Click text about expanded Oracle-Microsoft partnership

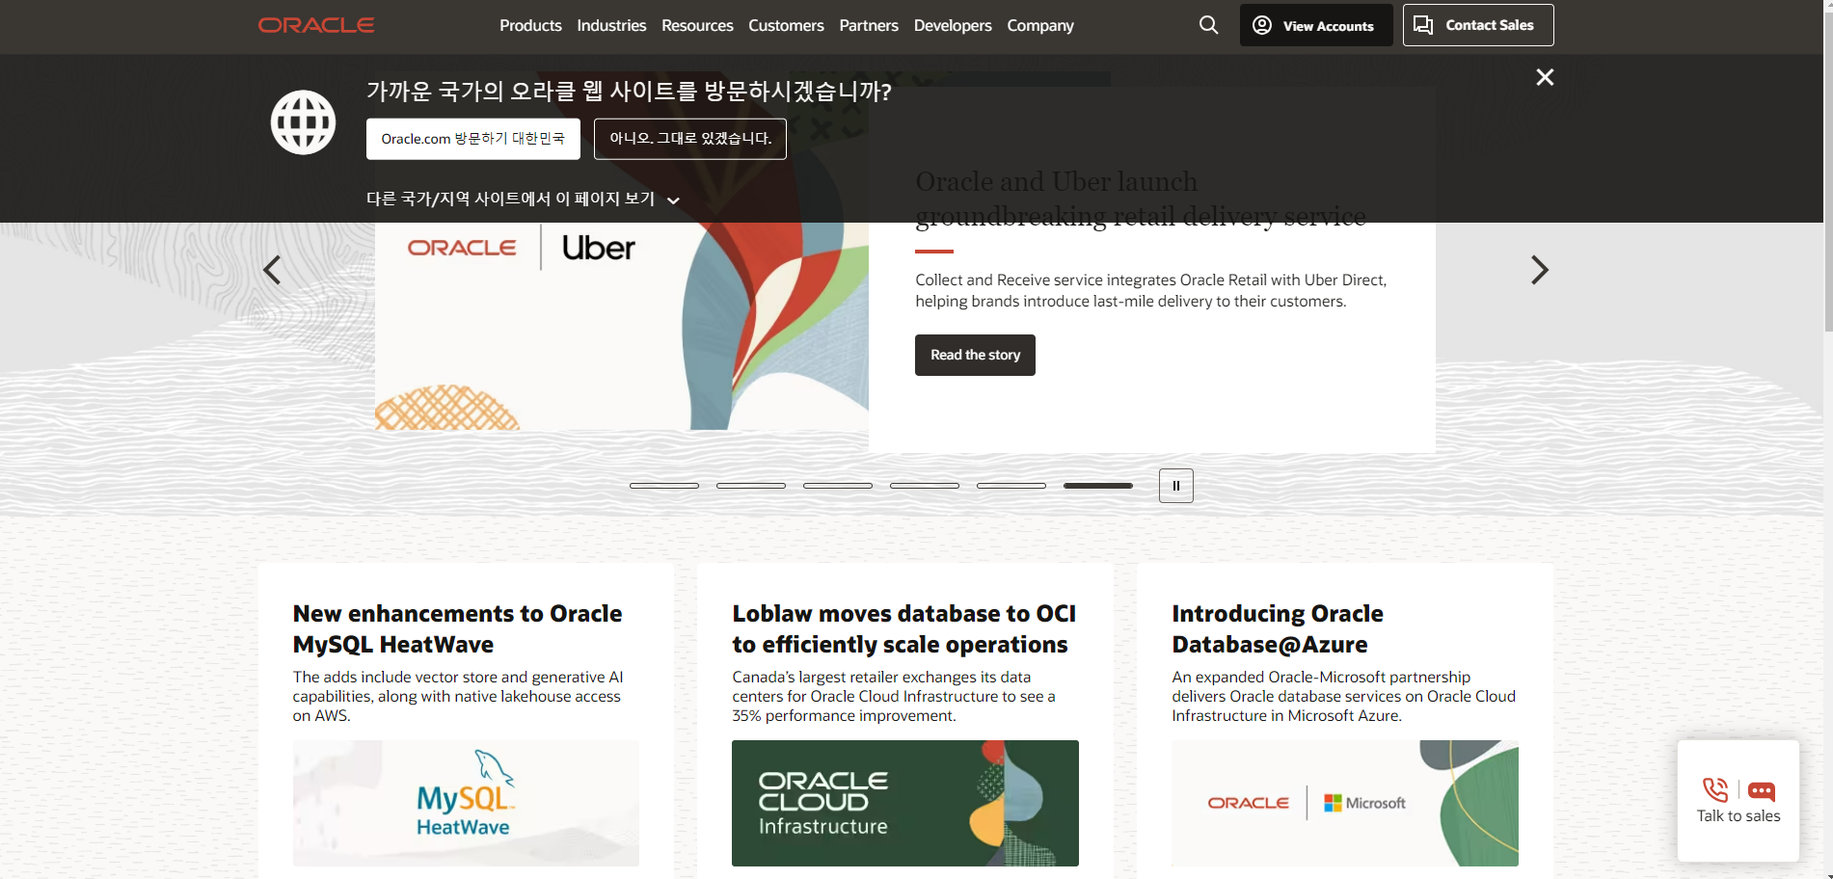coord(1344,696)
